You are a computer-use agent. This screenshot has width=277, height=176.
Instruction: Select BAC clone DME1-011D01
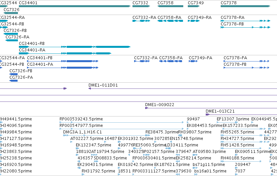[x=183, y=88]
